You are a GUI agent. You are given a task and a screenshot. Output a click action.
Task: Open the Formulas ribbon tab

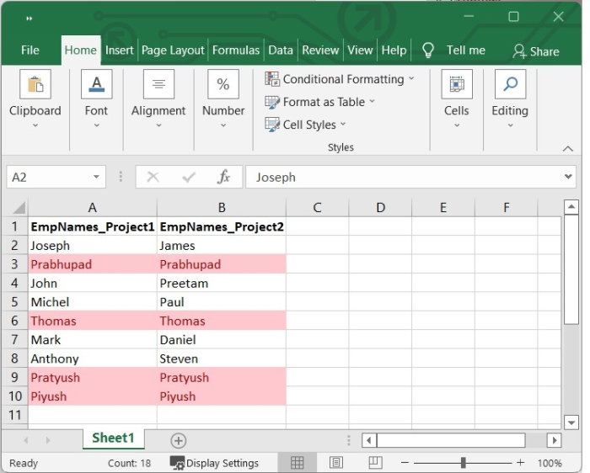(236, 50)
